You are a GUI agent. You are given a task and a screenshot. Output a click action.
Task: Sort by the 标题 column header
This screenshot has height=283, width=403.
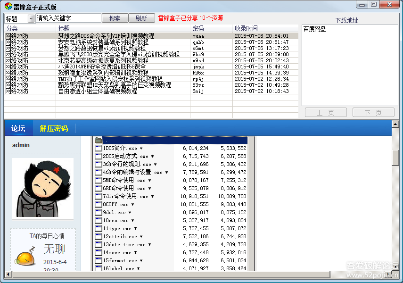point(123,28)
